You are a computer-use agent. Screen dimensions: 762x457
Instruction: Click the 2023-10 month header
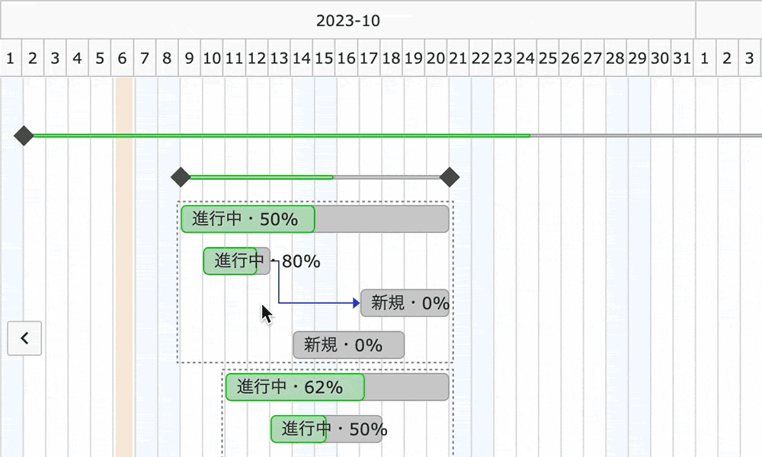348,21
